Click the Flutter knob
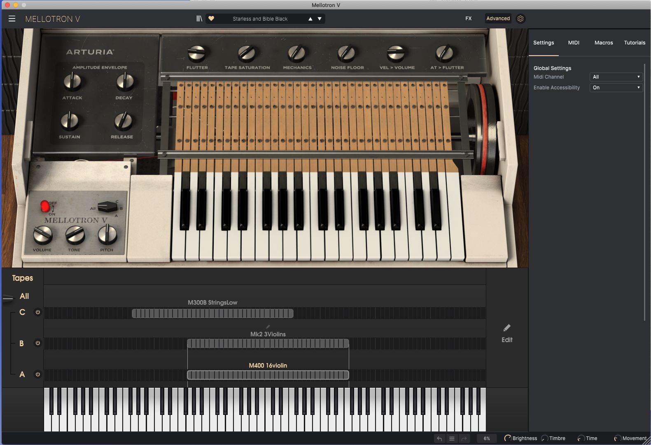The width and height of the screenshot is (651, 445). 197,53
